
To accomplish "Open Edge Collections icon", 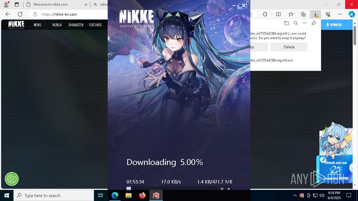I will (x=303, y=14).
